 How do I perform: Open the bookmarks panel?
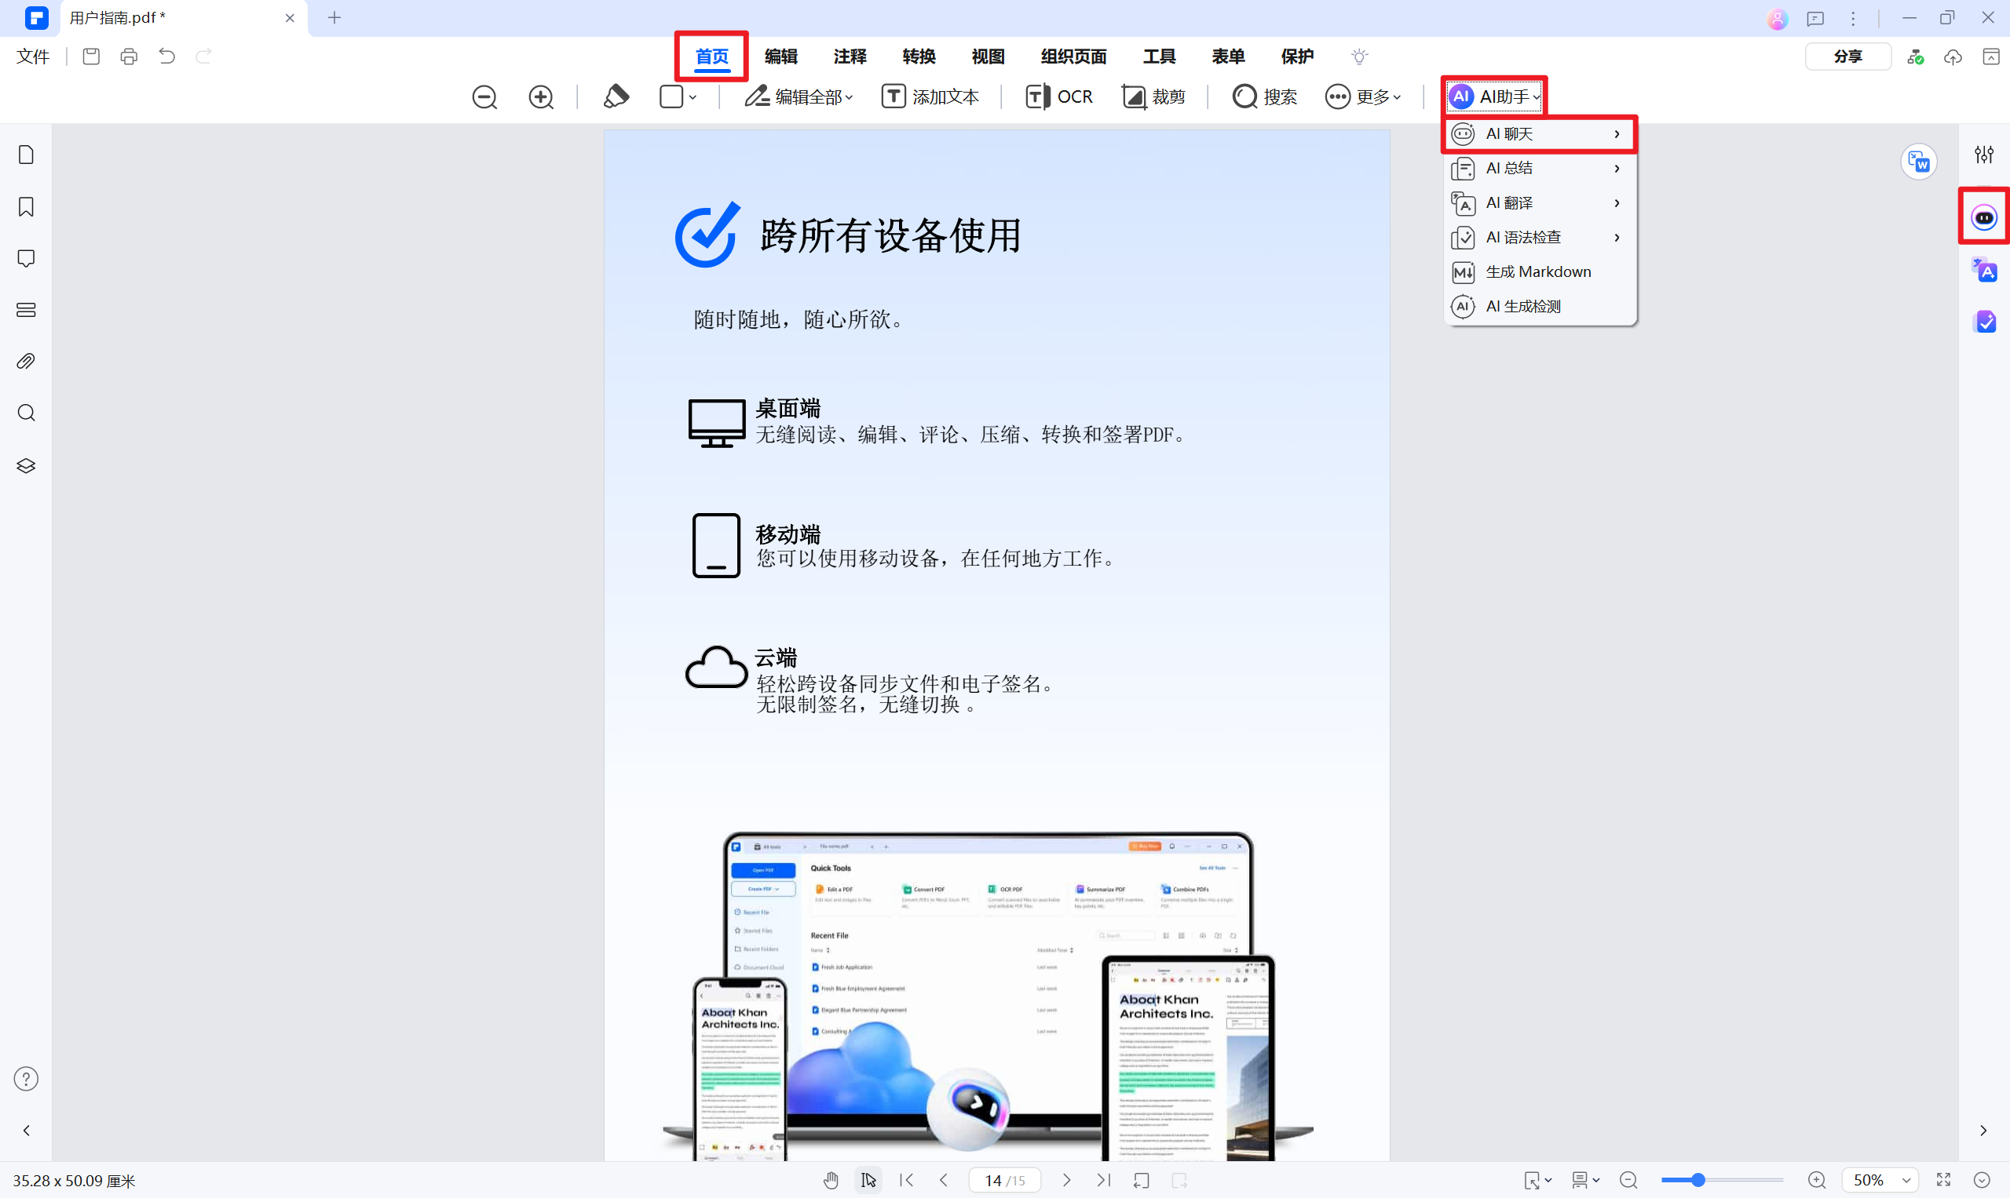click(26, 206)
